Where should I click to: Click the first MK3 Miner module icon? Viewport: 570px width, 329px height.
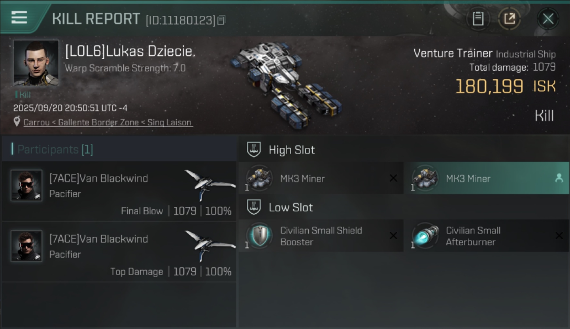[259, 178]
